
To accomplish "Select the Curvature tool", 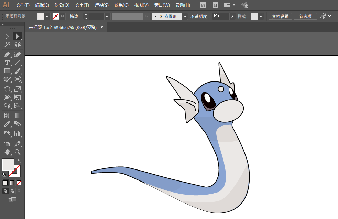I will pyautogui.click(x=18, y=54).
